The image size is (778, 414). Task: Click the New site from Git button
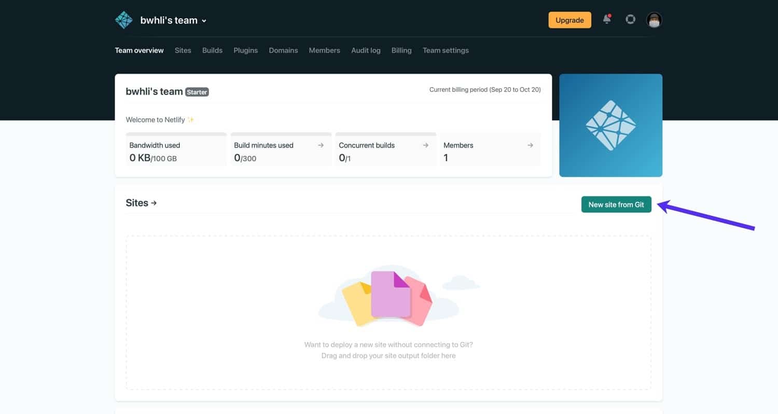click(616, 204)
